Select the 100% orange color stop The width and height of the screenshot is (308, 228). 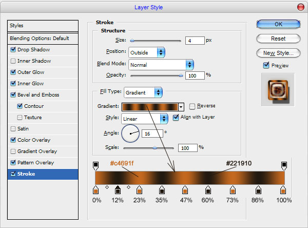[x=283, y=189]
